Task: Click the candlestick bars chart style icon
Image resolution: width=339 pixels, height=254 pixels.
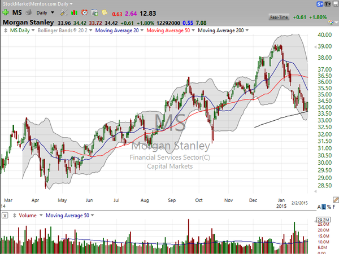Action: [x=74, y=12]
